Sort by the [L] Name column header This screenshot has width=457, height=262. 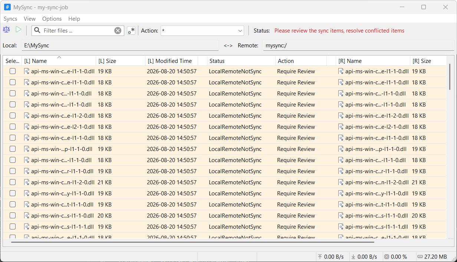coord(59,61)
